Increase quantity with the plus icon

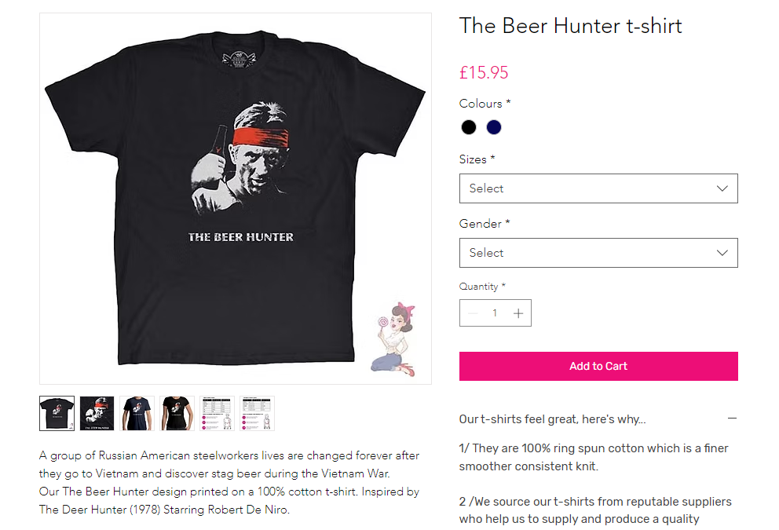pyautogui.click(x=518, y=313)
